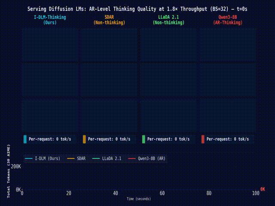Click the Qwen3-8B (AR) legend entry
The width and height of the screenshot is (275, 206).
[x=147, y=158]
